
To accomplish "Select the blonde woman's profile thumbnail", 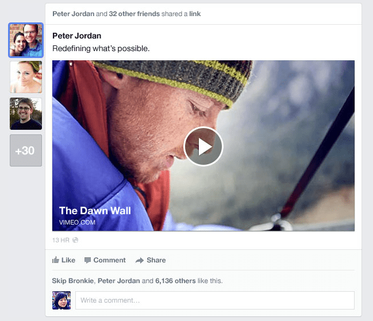I will (x=26, y=77).
